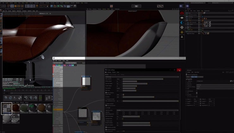Screen dimensions: 234x133
Task: Open the Edit Render Settings icon
Action: pyautogui.click(x=47, y=6)
